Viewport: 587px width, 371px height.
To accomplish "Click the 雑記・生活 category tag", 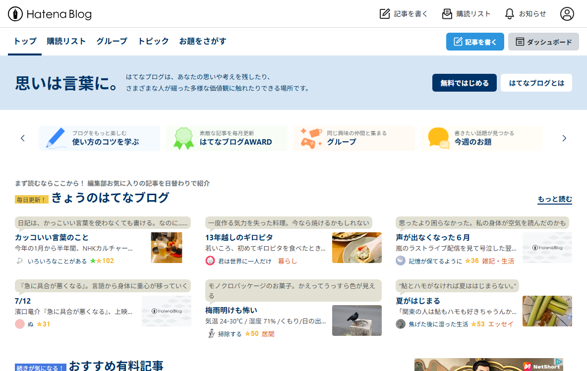I will pos(498,261).
